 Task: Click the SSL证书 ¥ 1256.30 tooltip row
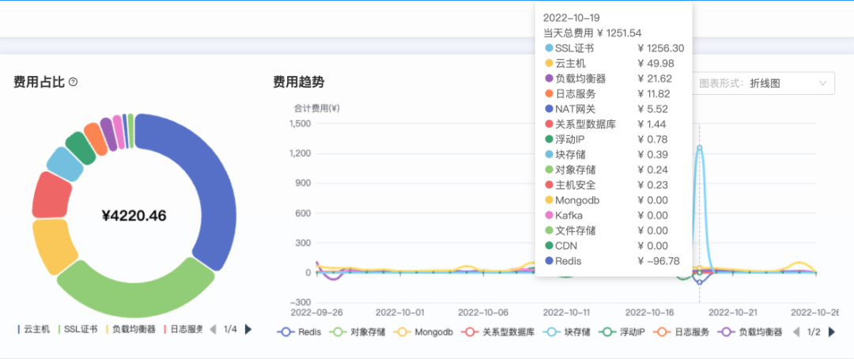[614, 48]
